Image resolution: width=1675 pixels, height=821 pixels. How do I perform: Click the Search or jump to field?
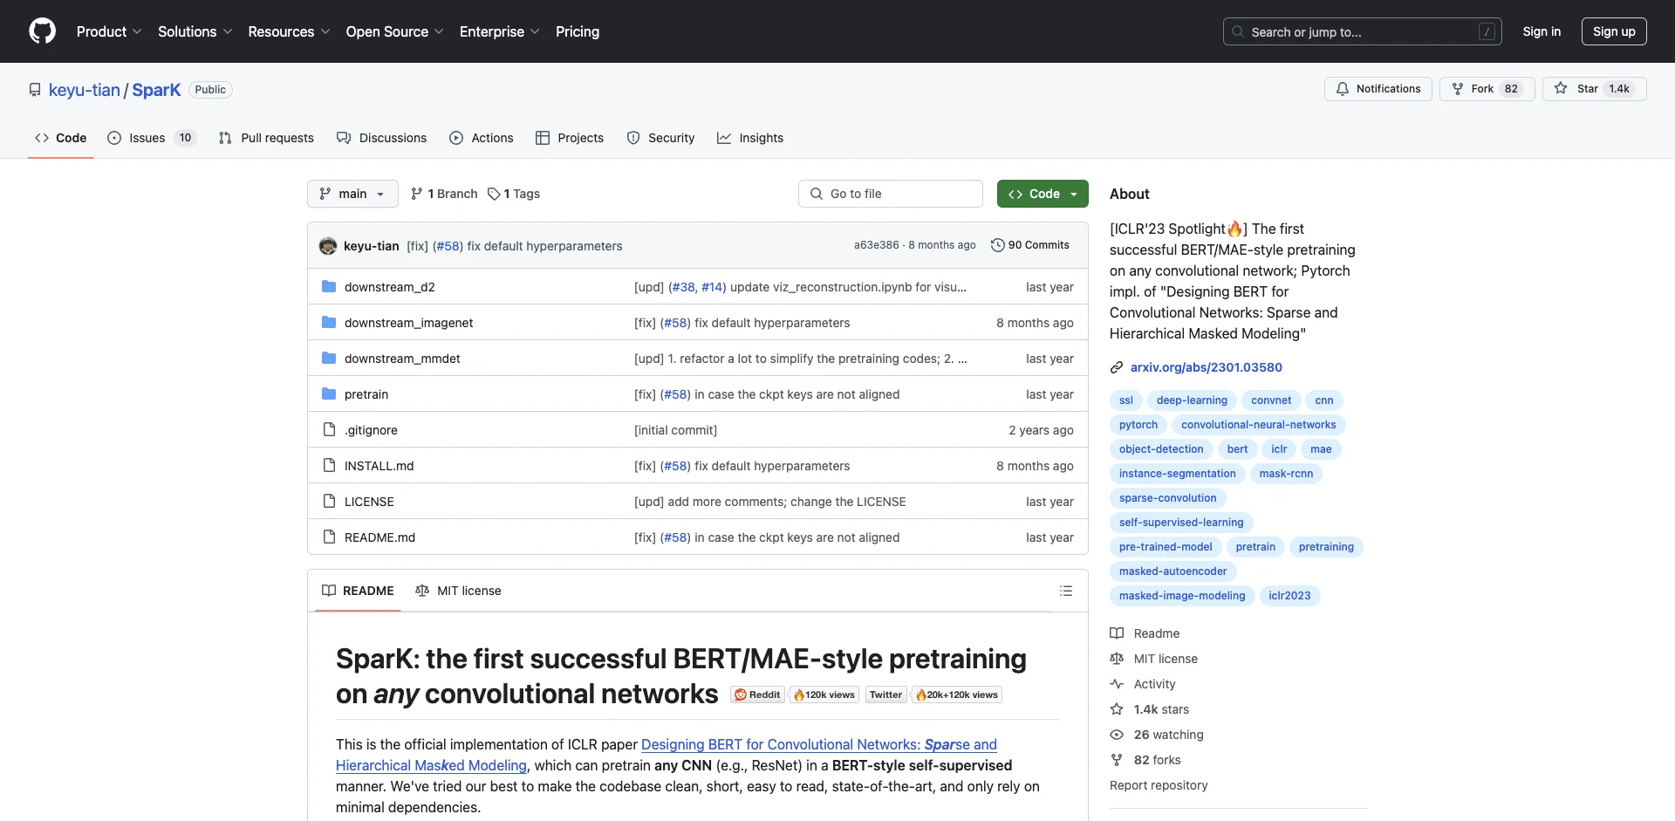pyautogui.click(x=1363, y=31)
